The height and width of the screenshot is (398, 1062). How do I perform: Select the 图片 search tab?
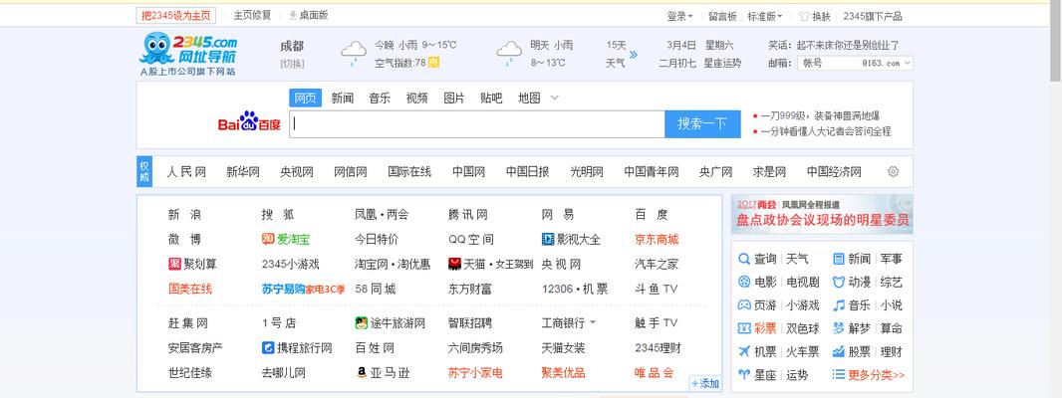coord(453,98)
